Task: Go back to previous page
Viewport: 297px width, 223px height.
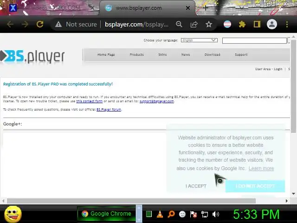Action: click(x=10, y=24)
